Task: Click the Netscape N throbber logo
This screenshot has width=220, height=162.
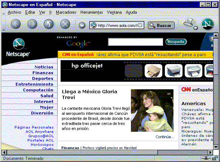Action: point(207,24)
